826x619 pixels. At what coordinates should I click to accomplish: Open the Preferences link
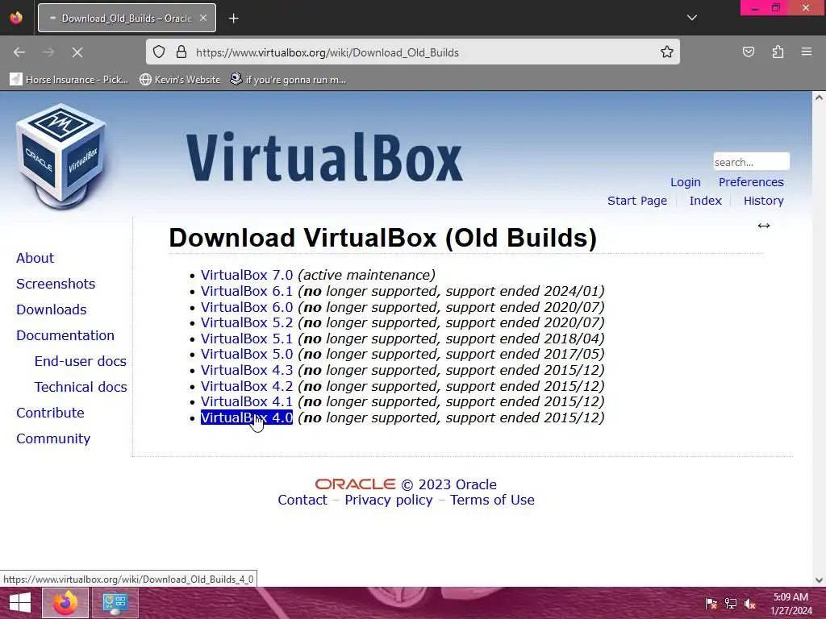click(x=751, y=182)
